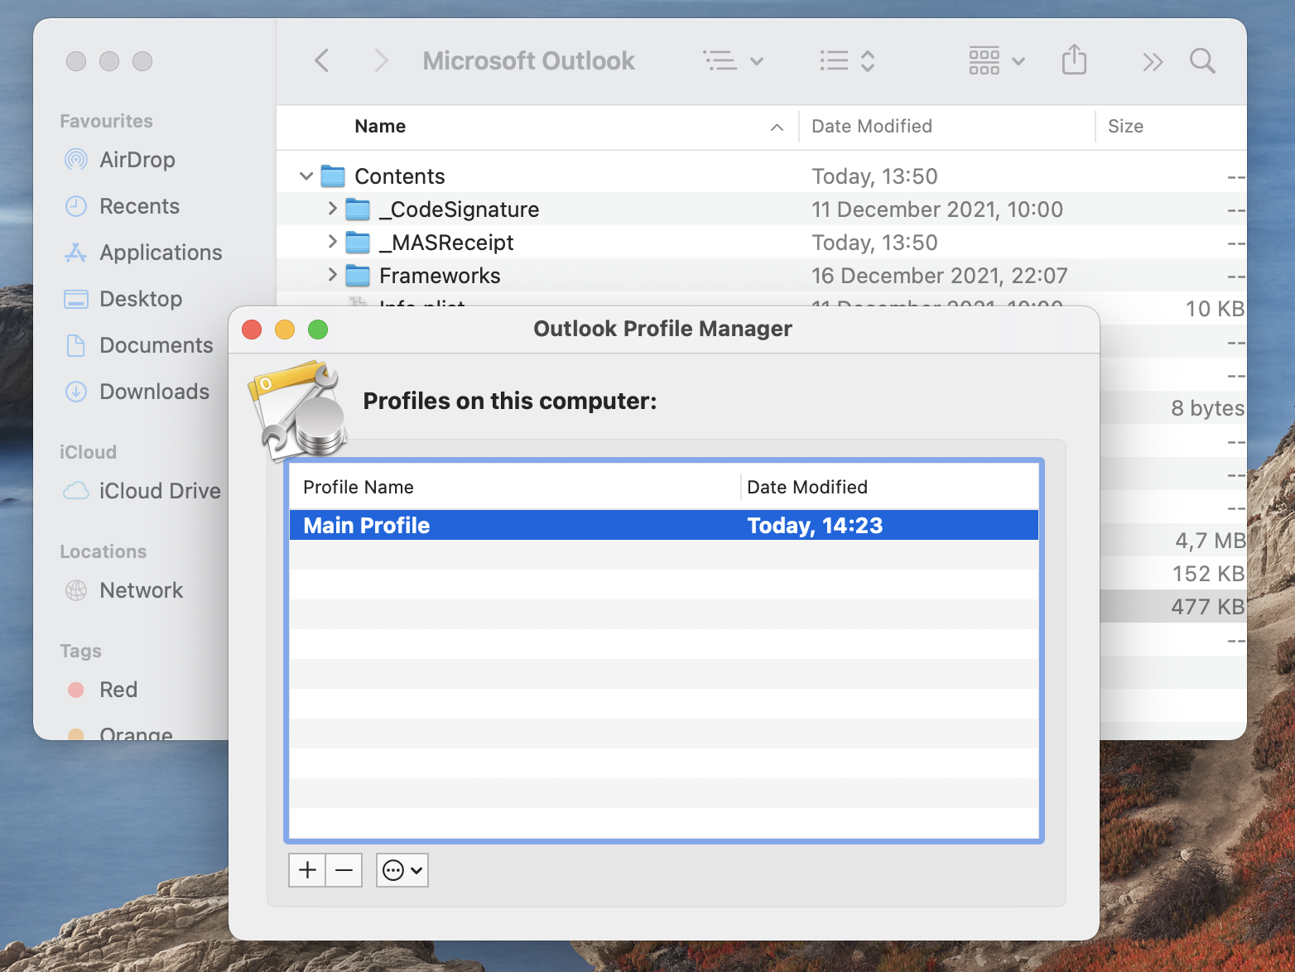Select Network under Locations
Screen dimensions: 1295x972
tap(141, 589)
